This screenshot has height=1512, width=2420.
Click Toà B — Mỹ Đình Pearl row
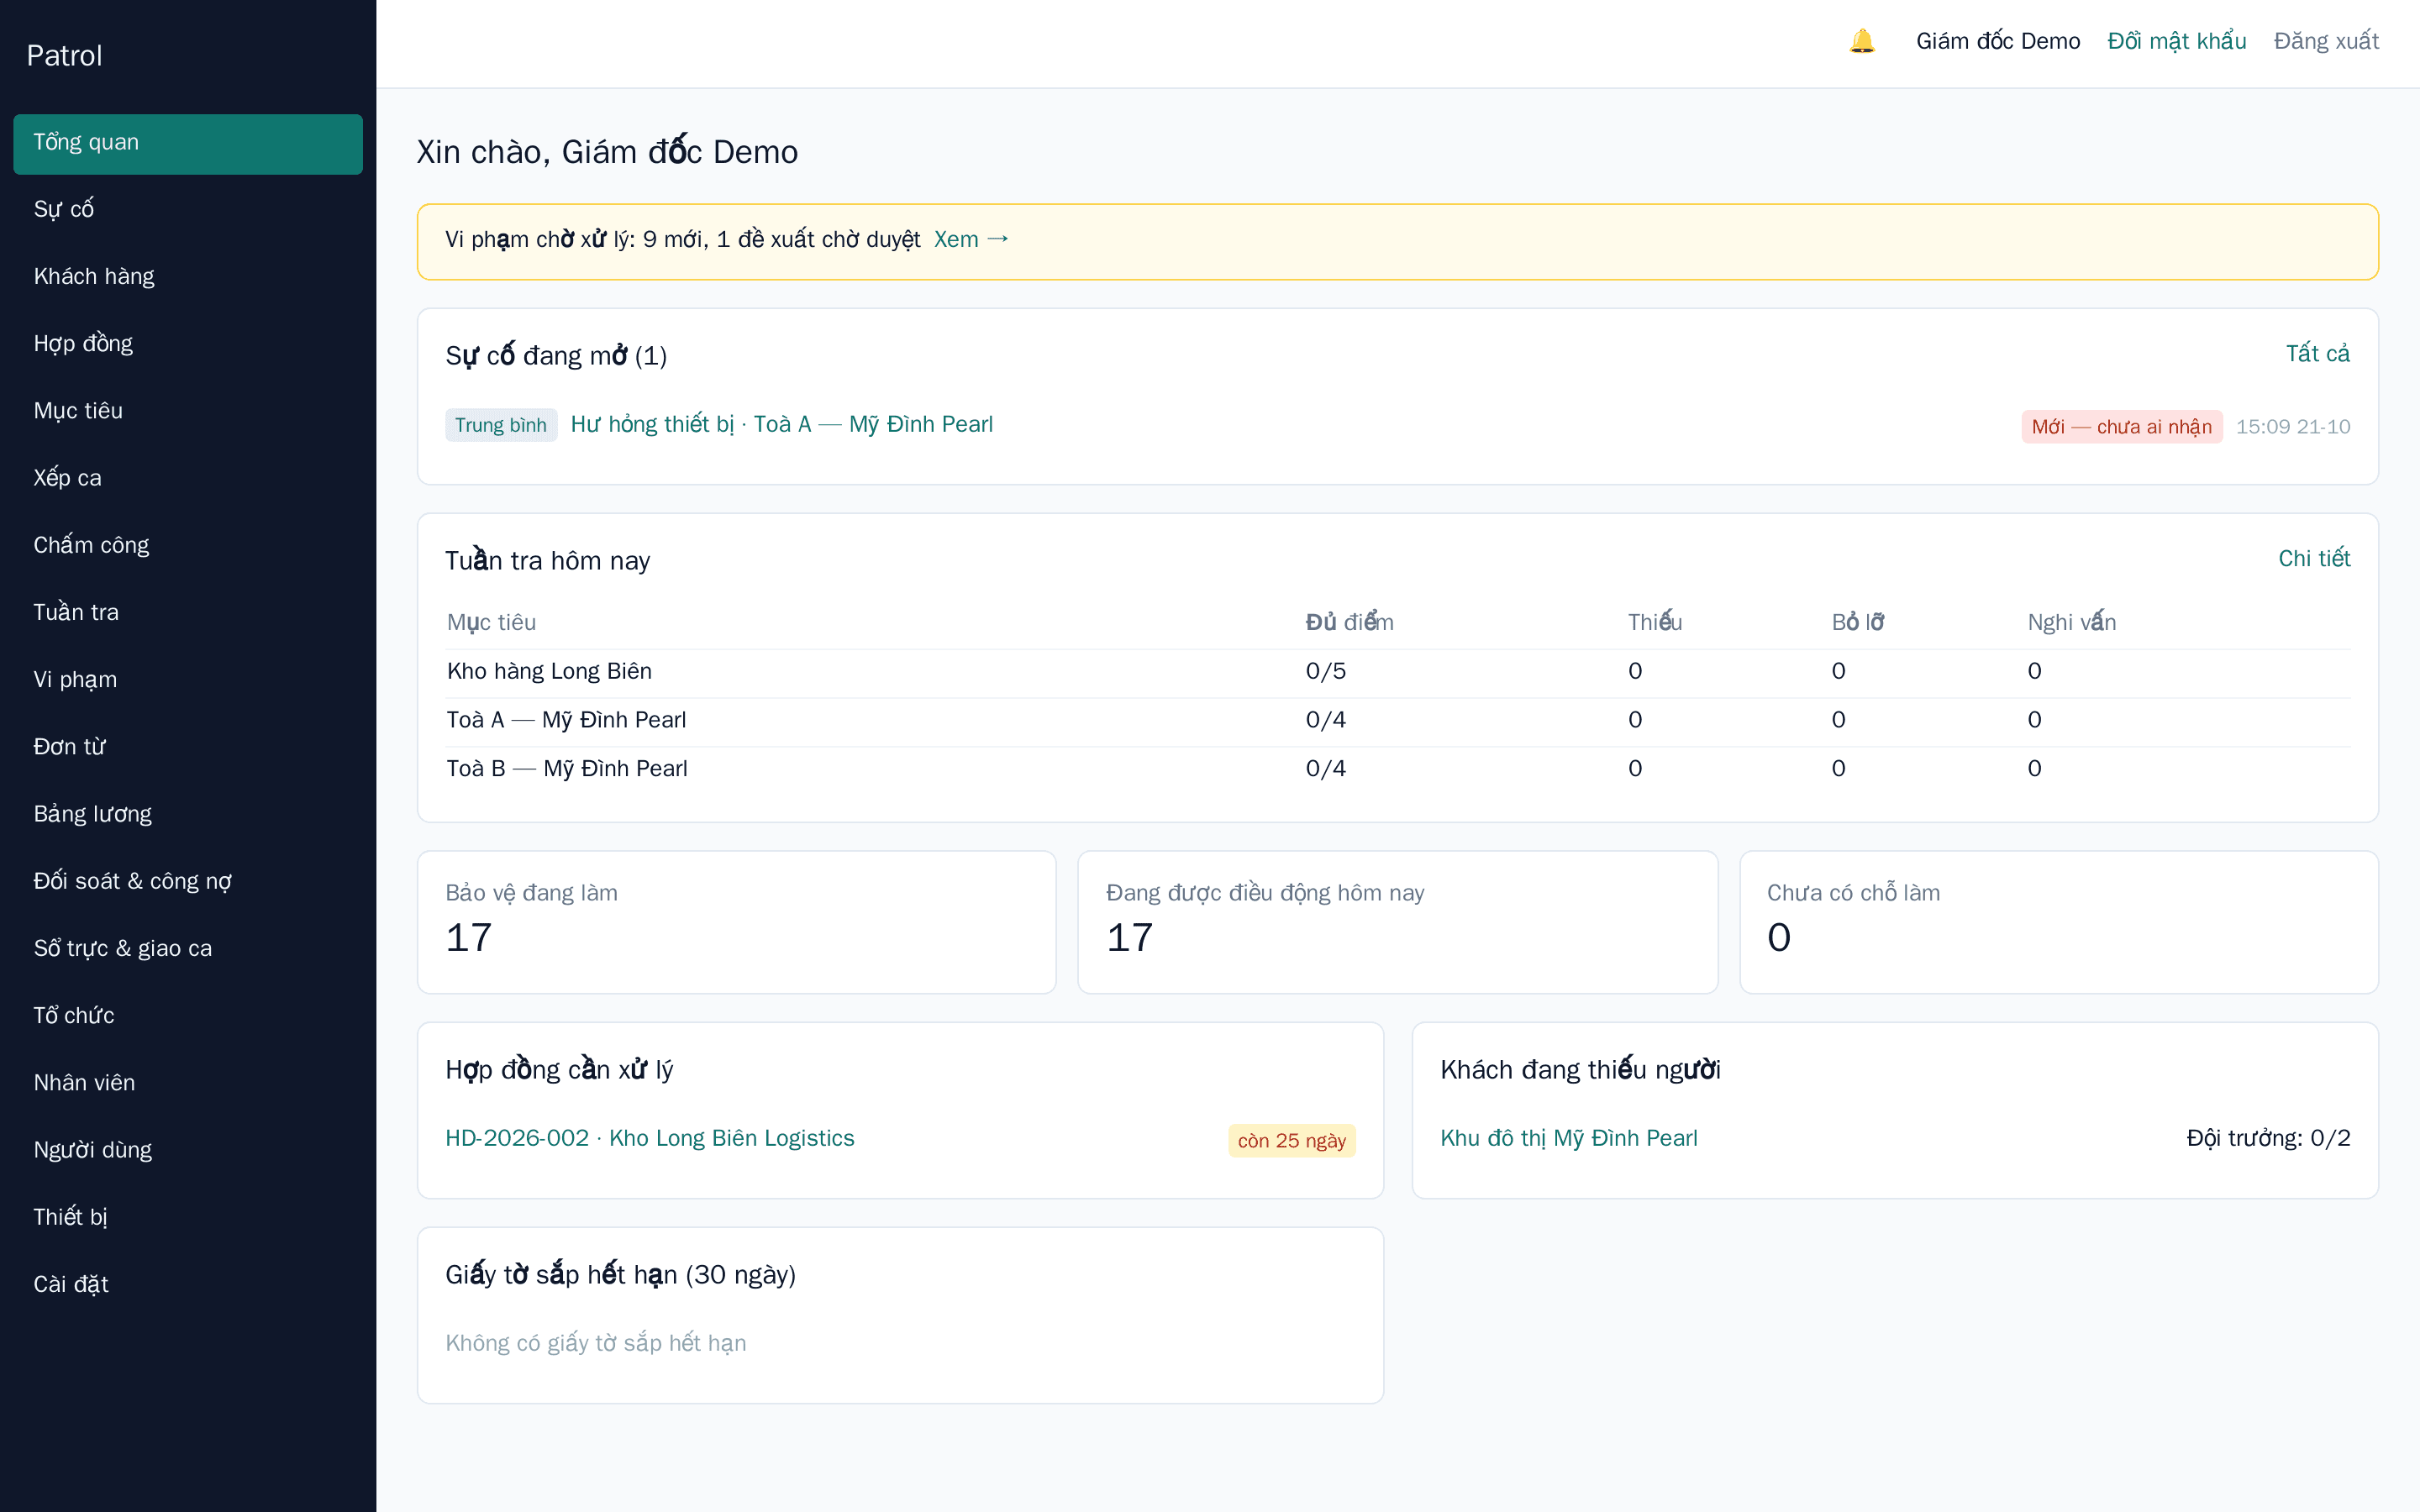click(x=1398, y=769)
